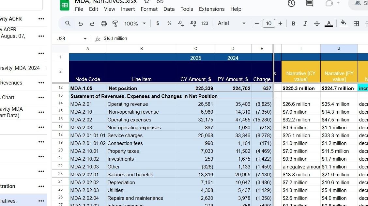
Task: Open the ravity_MDA_2024 sidebar item
Action: tap(20, 68)
